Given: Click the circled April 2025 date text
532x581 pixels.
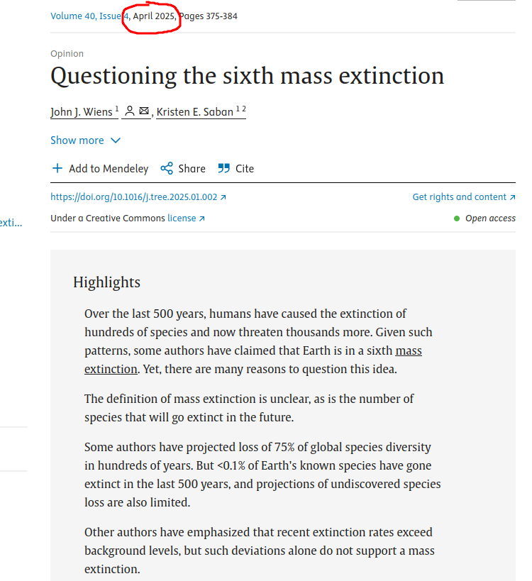Looking at the screenshot, I should pyautogui.click(x=154, y=16).
